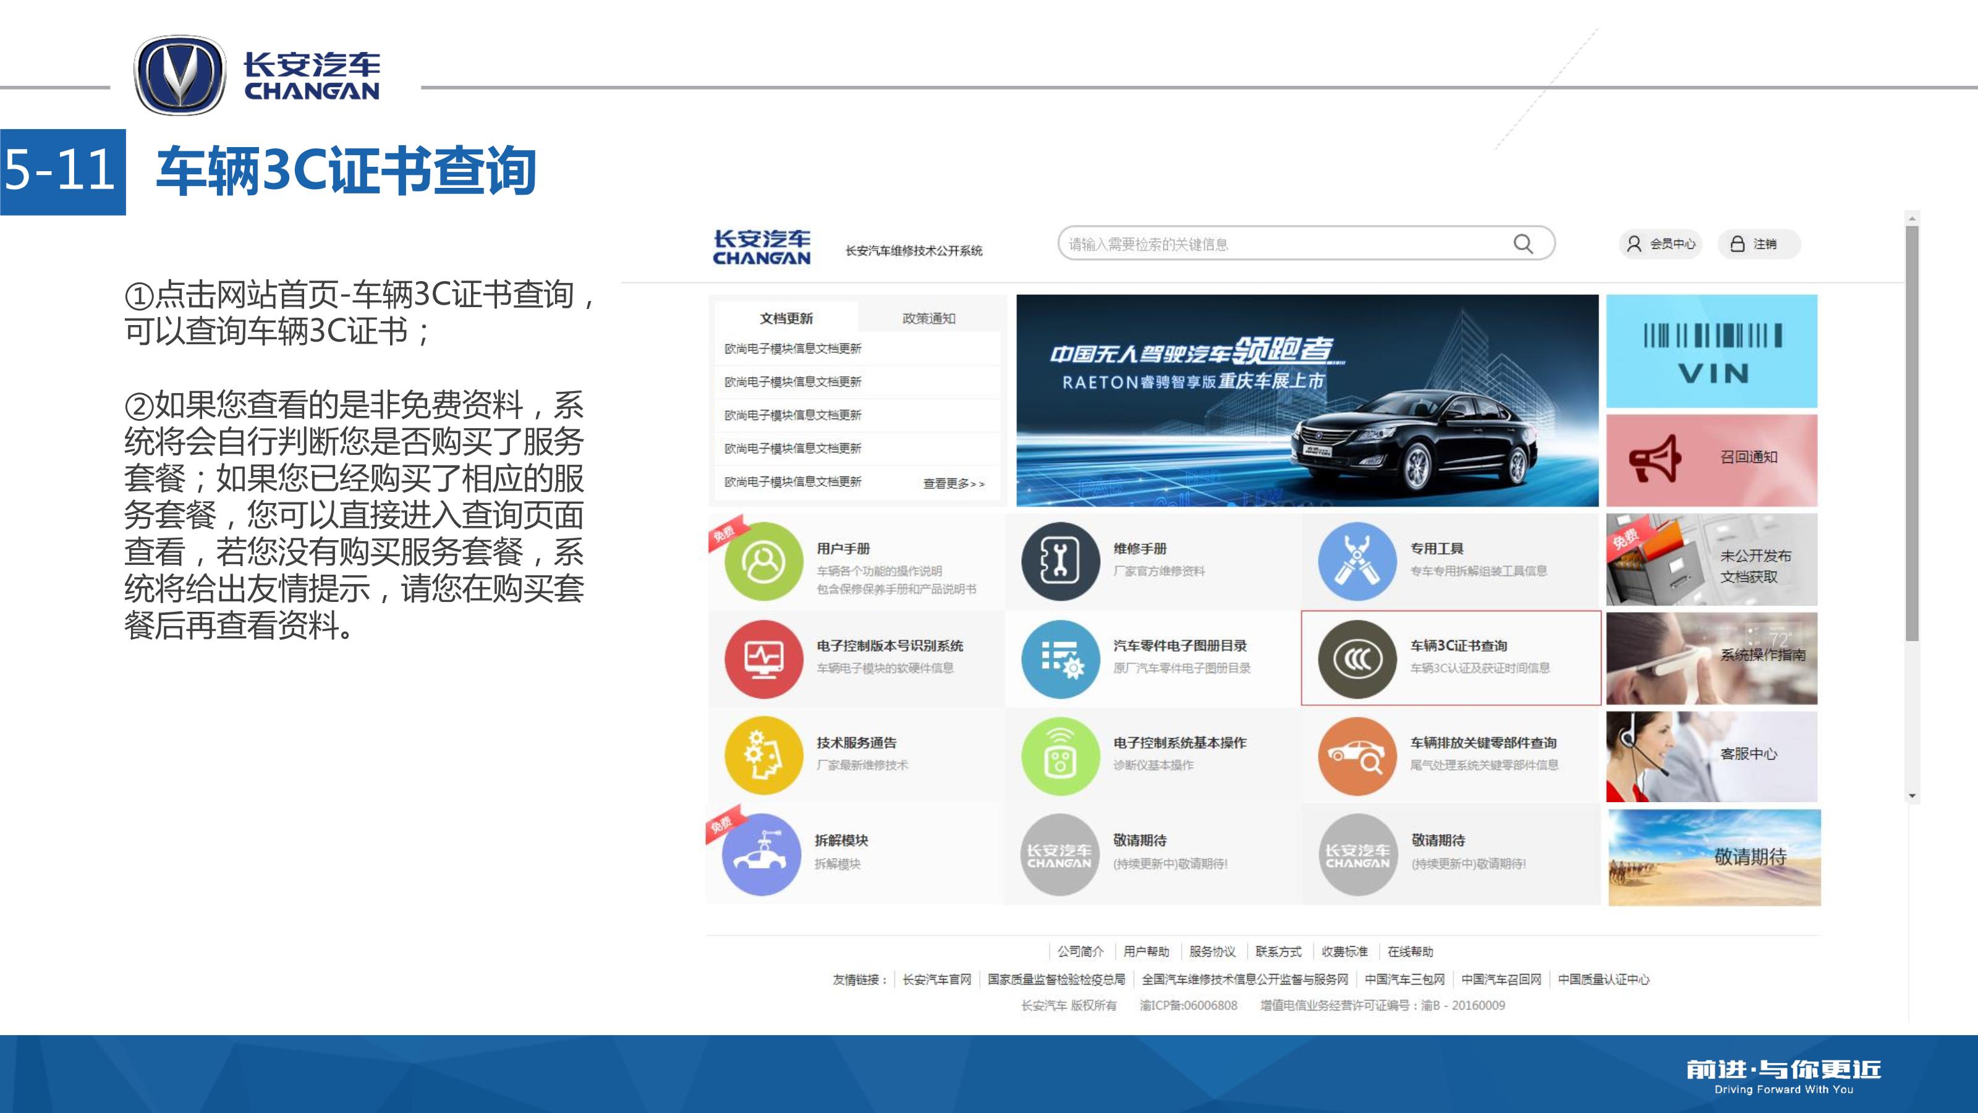Click the search magnifier icon
Viewport: 1978px width, 1113px height.
pyautogui.click(x=1522, y=244)
